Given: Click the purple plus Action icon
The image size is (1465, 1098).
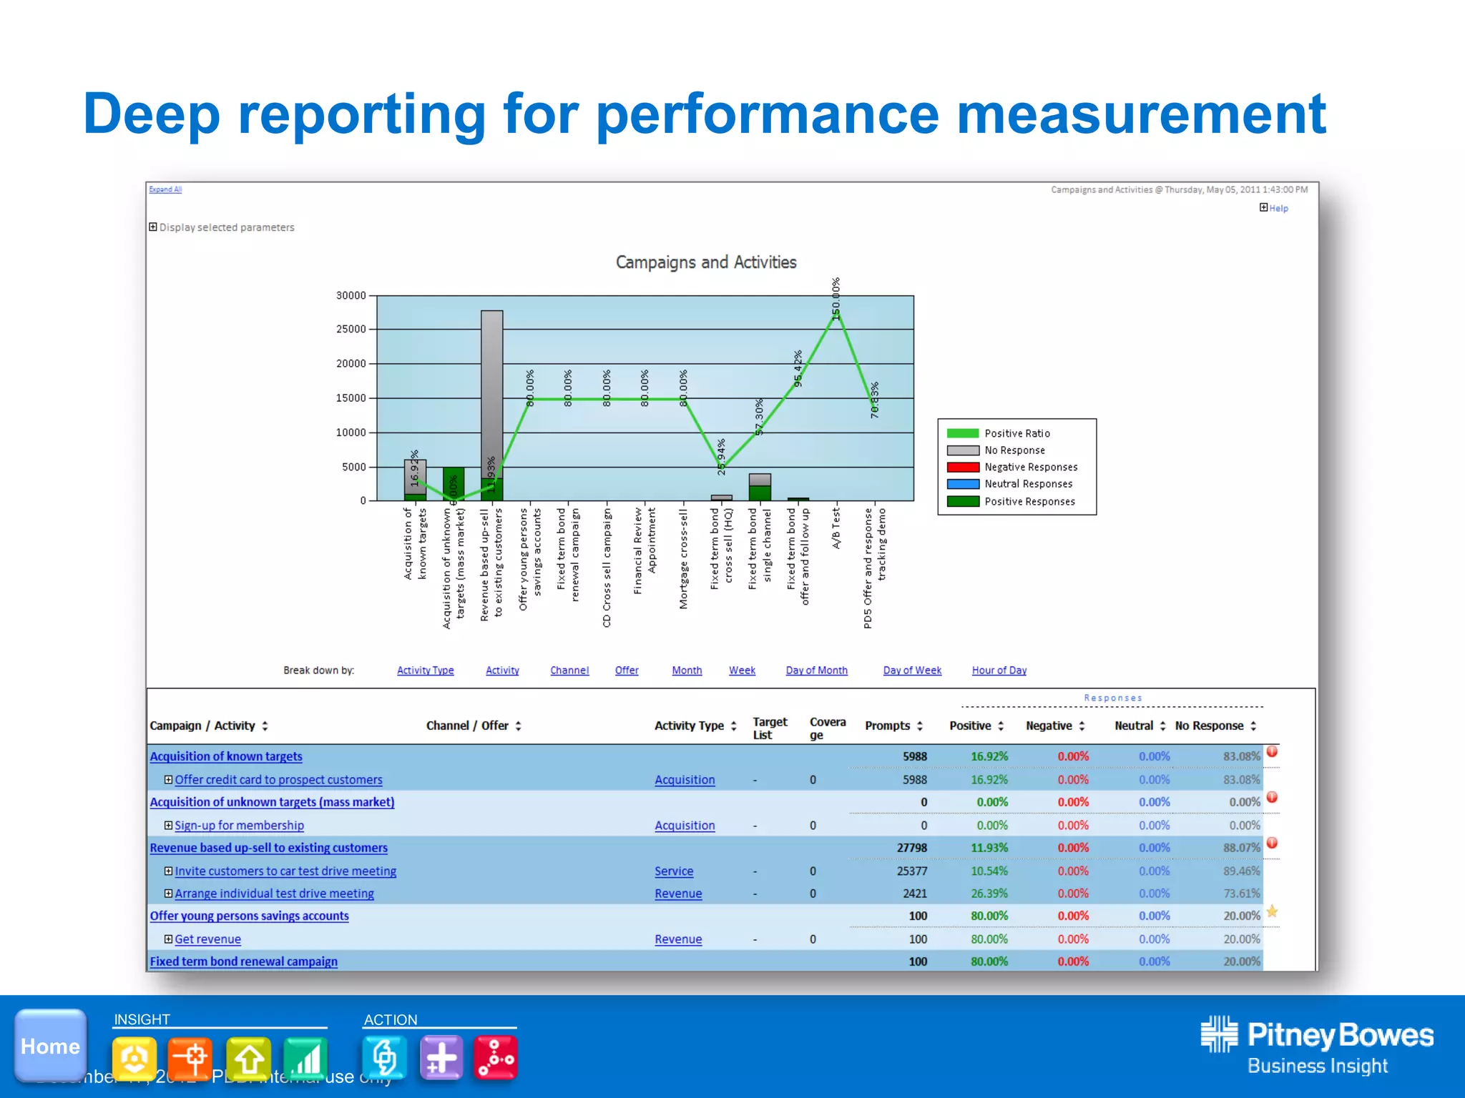Looking at the screenshot, I should [x=441, y=1058].
